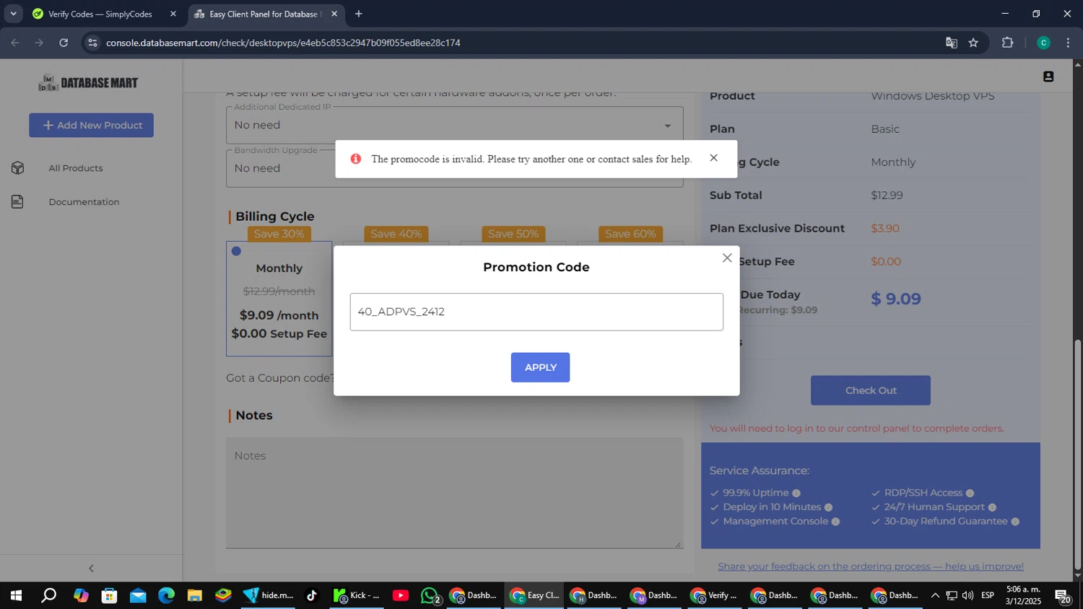This screenshot has width=1083, height=609.
Task: Close the Promotion Code dialog
Action: tap(727, 258)
